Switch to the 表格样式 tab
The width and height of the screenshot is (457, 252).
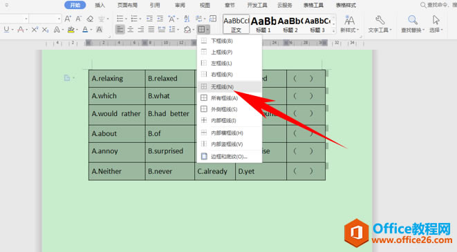coord(346,6)
